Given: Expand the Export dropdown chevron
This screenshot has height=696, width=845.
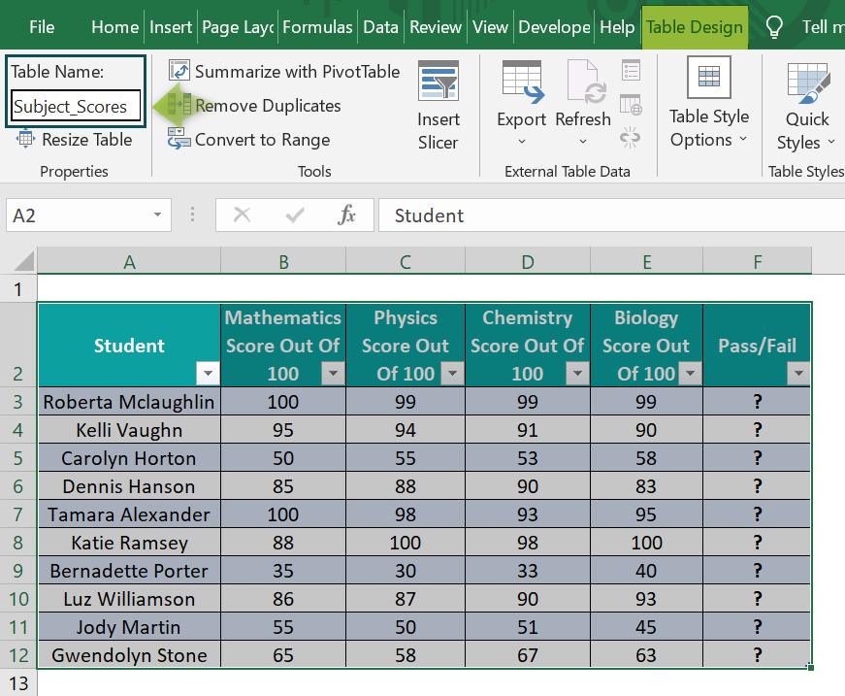Looking at the screenshot, I should point(522,142).
